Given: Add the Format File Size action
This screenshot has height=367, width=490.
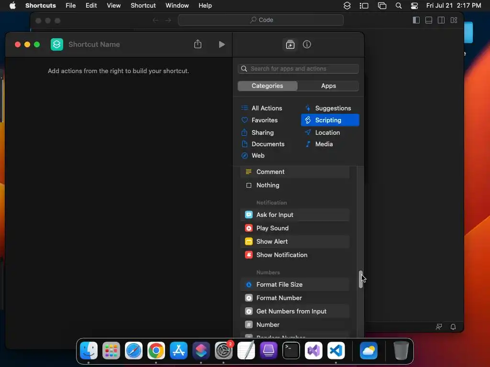Looking at the screenshot, I should point(295,285).
